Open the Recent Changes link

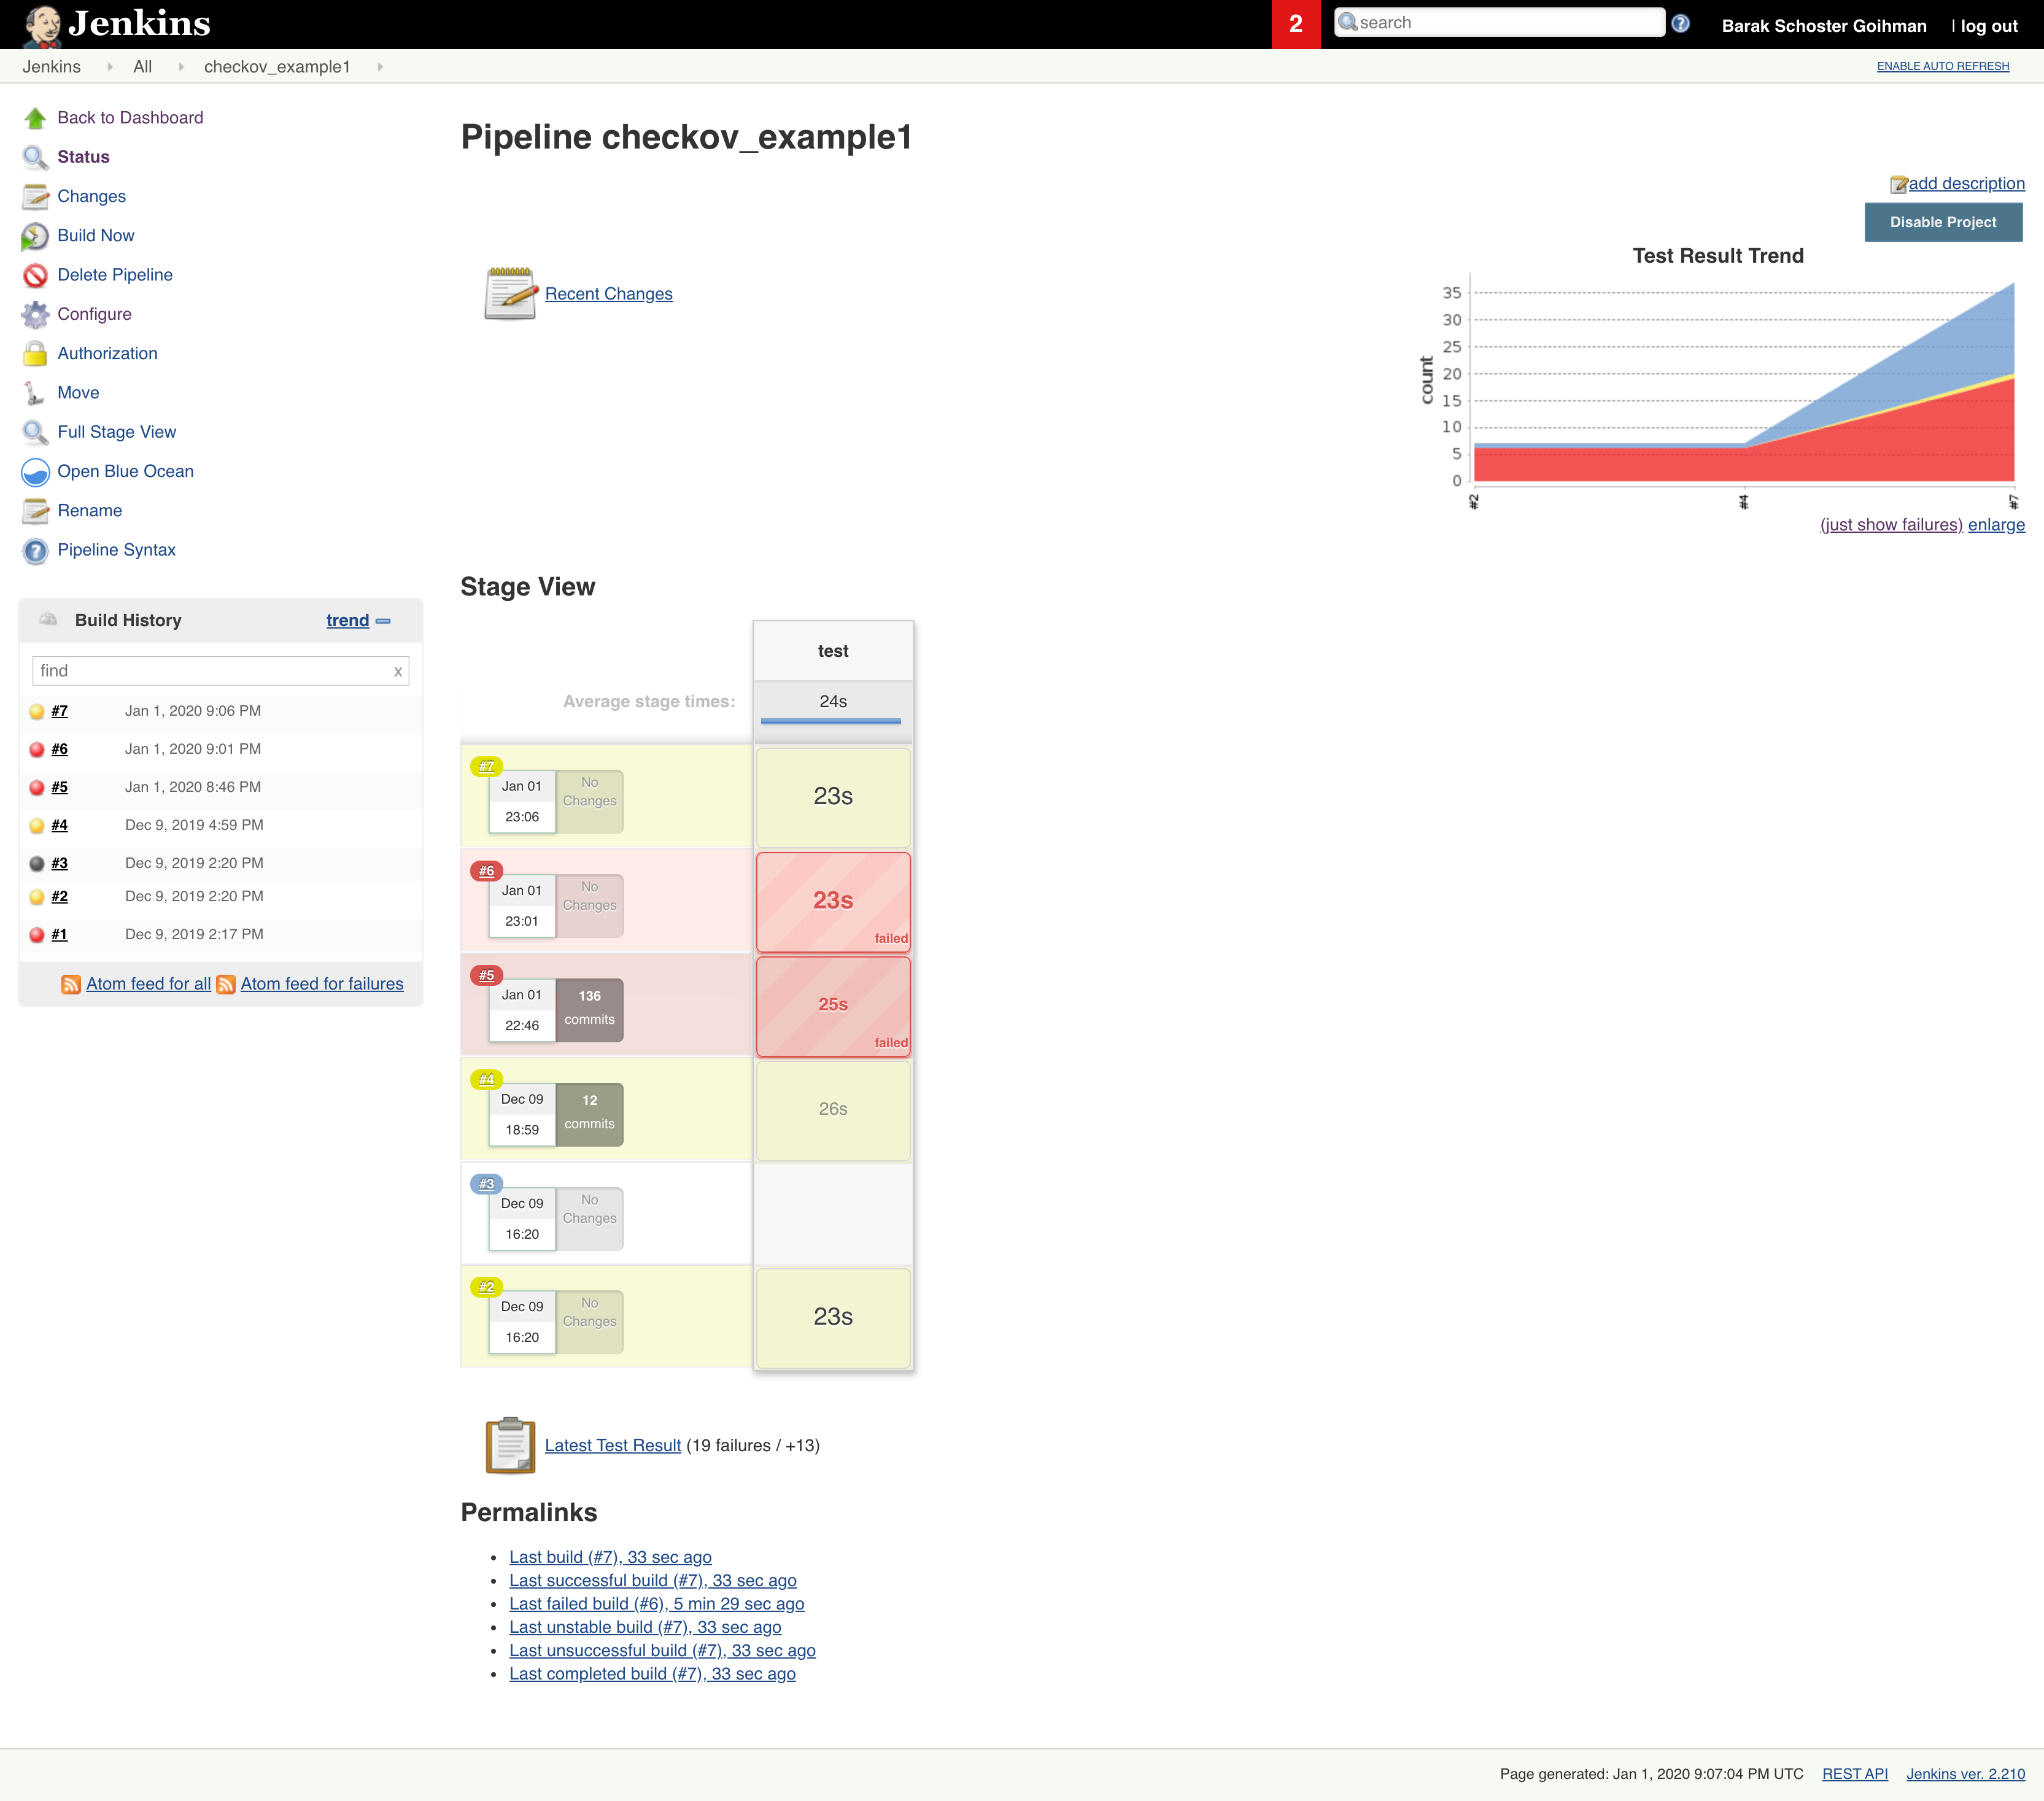pos(609,294)
